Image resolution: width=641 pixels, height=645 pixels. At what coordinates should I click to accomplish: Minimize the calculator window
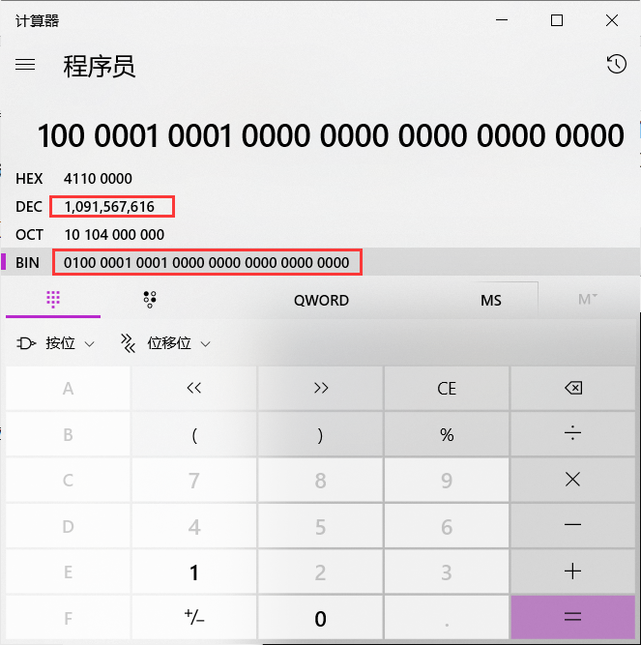point(502,20)
